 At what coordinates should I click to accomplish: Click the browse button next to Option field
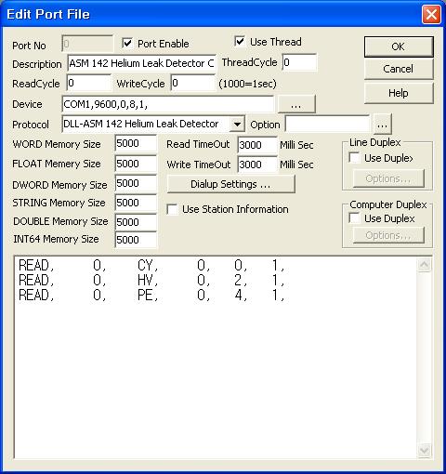tap(382, 125)
